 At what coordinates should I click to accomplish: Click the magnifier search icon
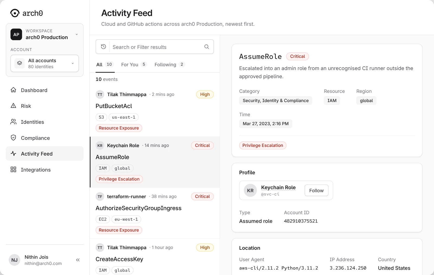pos(207,47)
